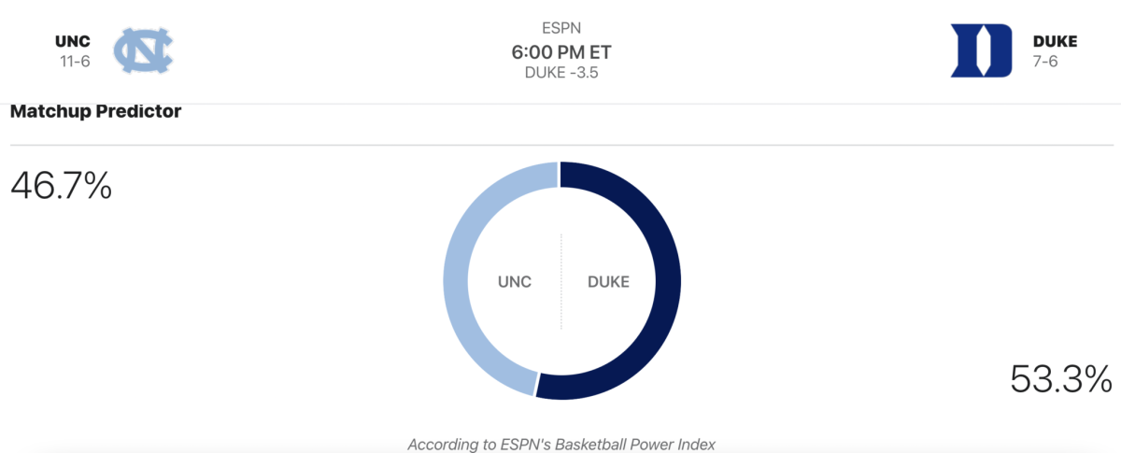
Task: Open the DUKE team name link
Action: [x=1055, y=41]
